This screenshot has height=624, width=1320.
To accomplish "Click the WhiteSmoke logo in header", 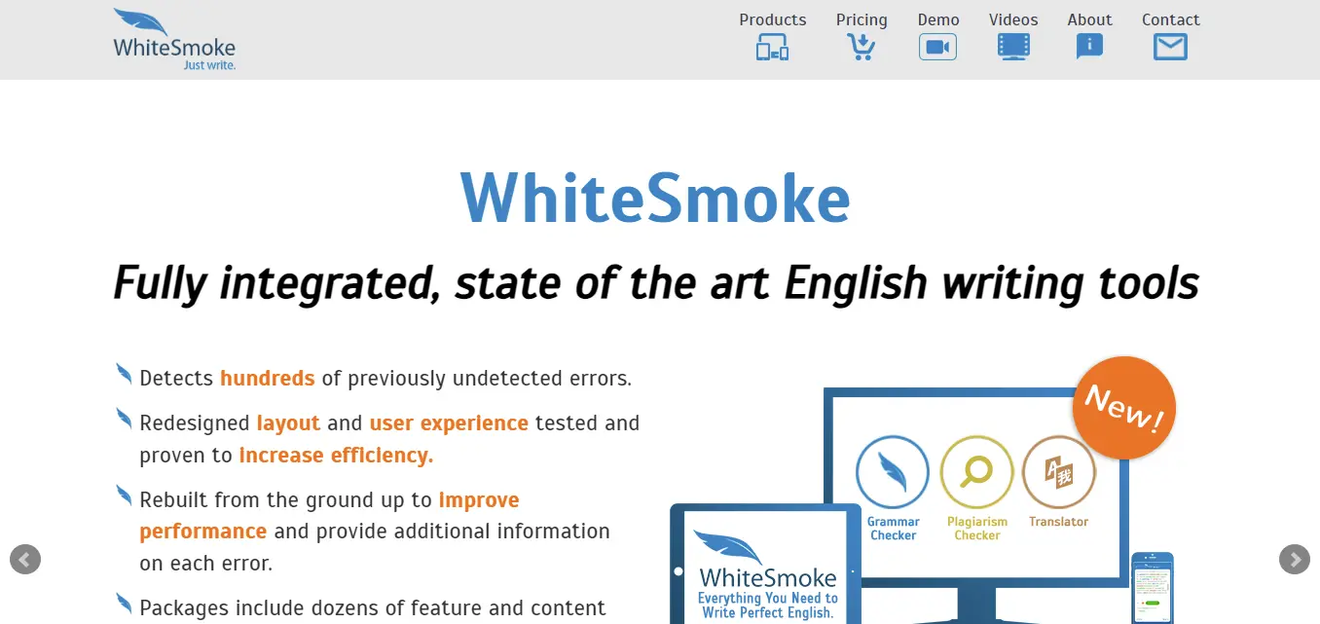I will (174, 39).
